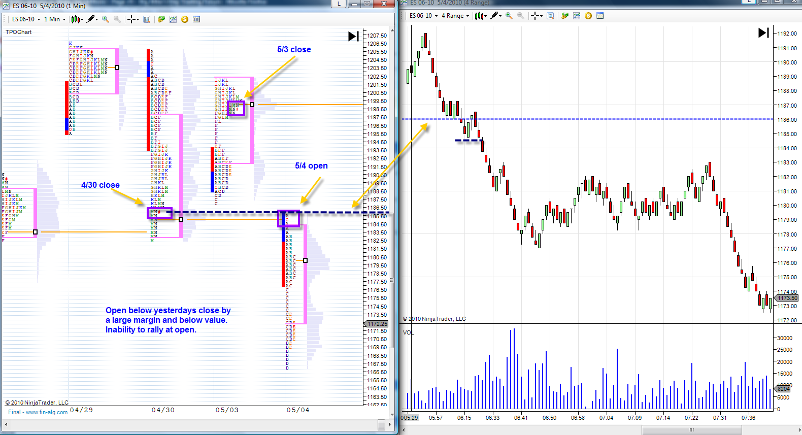Click zoom out magnifier in the 1 Min window
Viewport: 802px width, 435px height.
[x=117, y=19]
